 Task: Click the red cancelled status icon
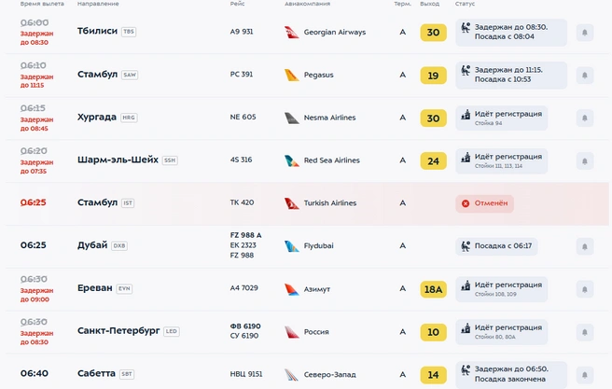point(466,203)
